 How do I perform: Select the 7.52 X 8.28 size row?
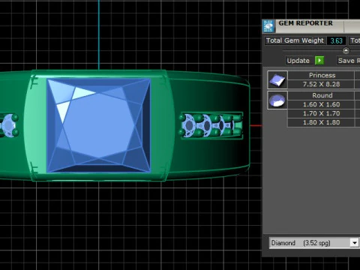(321, 84)
